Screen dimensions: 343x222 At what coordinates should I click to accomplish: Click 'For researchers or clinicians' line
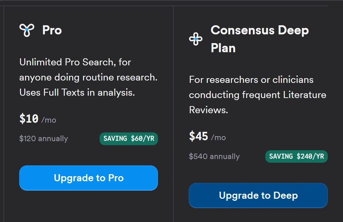251,80
